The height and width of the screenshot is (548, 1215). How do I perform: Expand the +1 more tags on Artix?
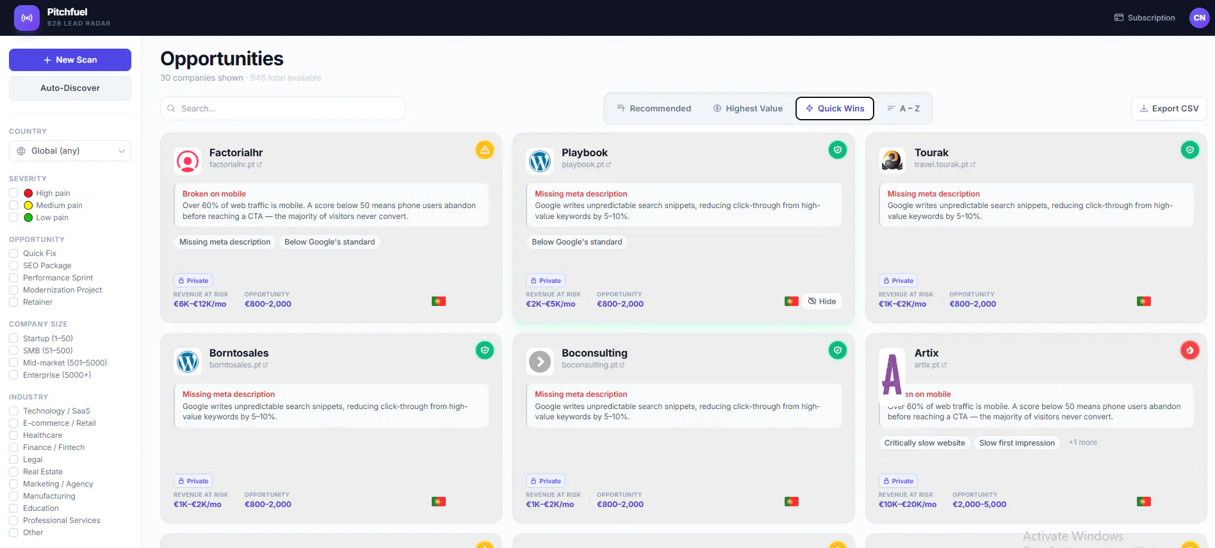[x=1082, y=442]
